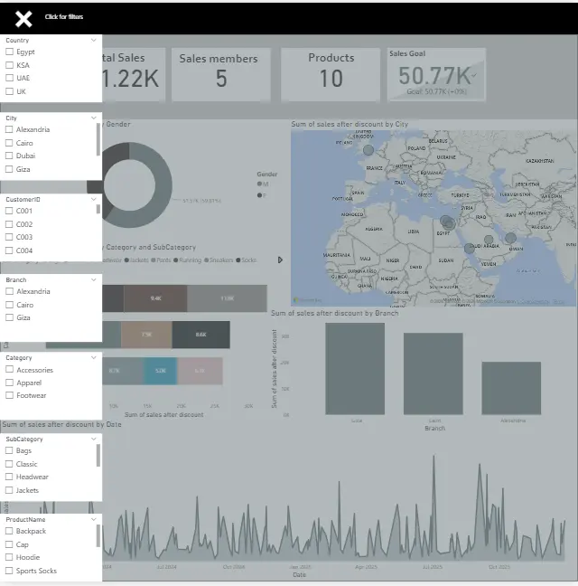Click the 'Click for filters' label
Screen dimensions: 578x586
64,17
